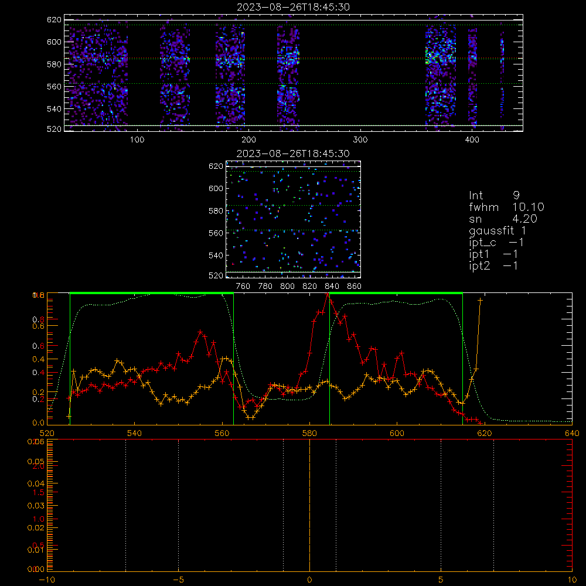Click x-axis label 200 under the top spectrogram
This screenshot has width=586, height=586.
pos(248,140)
